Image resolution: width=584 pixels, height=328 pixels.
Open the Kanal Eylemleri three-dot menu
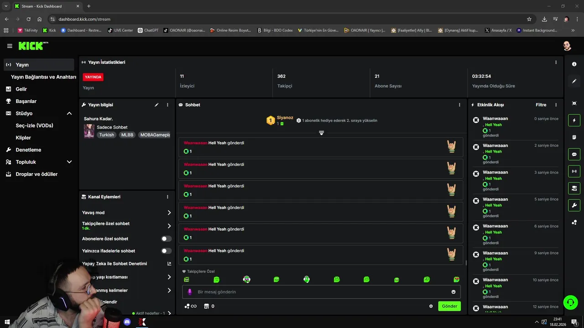coord(167,197)
